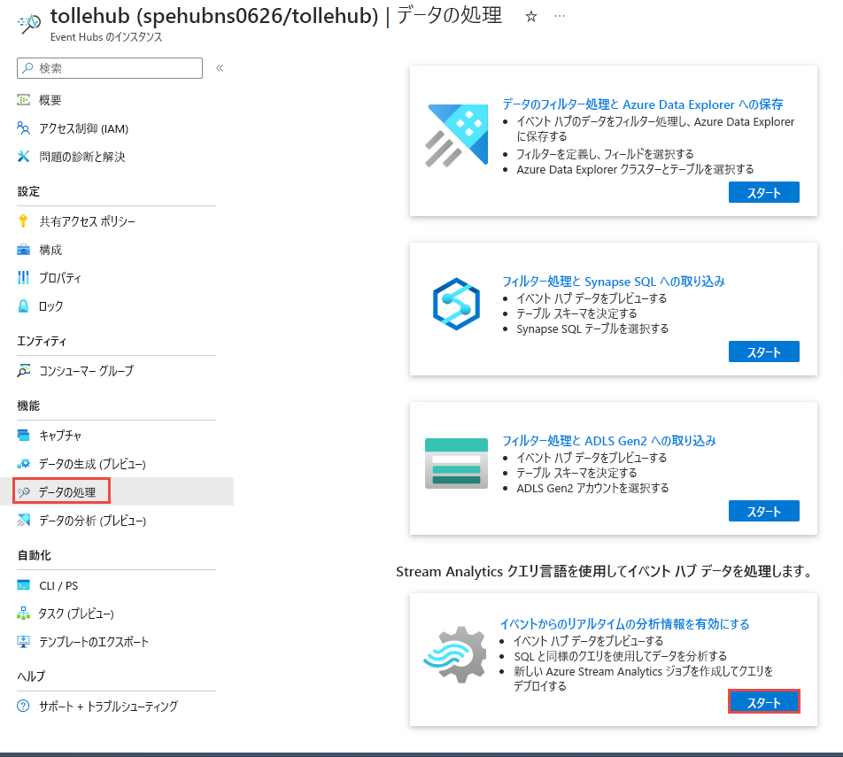Open サポート + トラブルシューティング item
Screen dimensions: 843x757
point(109,706)
